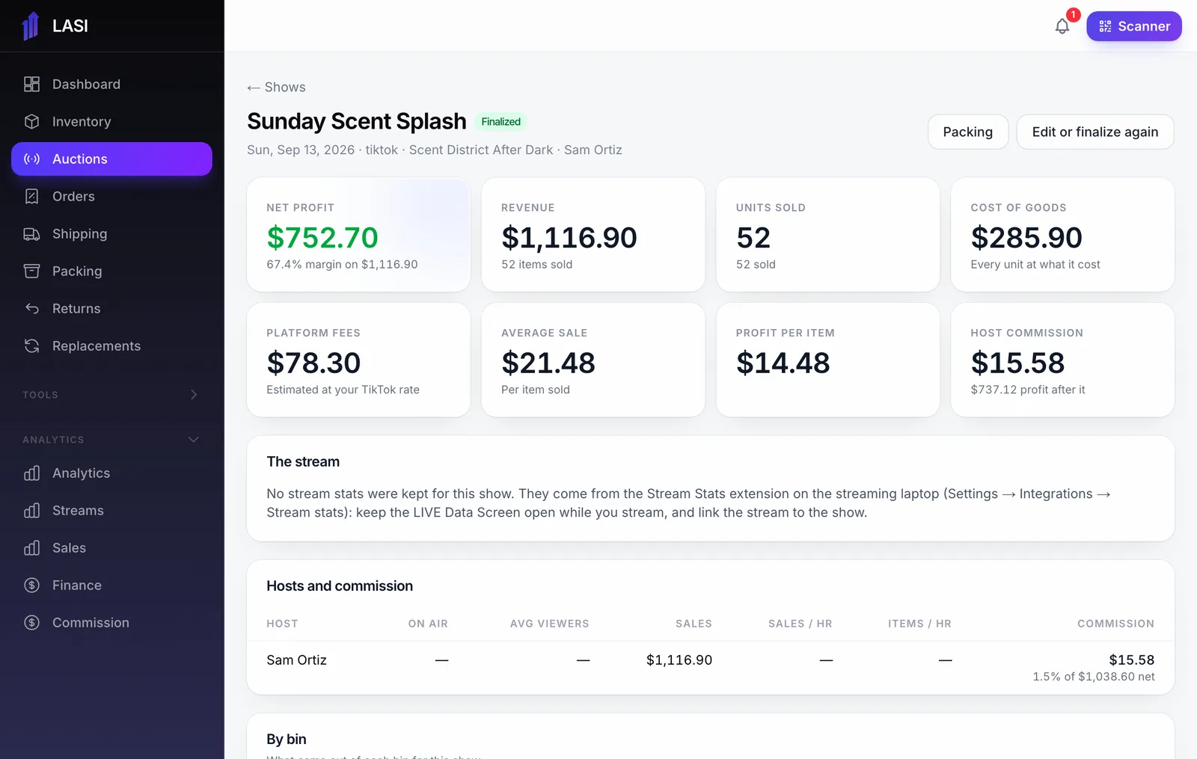Click Edit or finalize again
The height and width of the screenshot is (759, 1197).
pos(1095,132)
